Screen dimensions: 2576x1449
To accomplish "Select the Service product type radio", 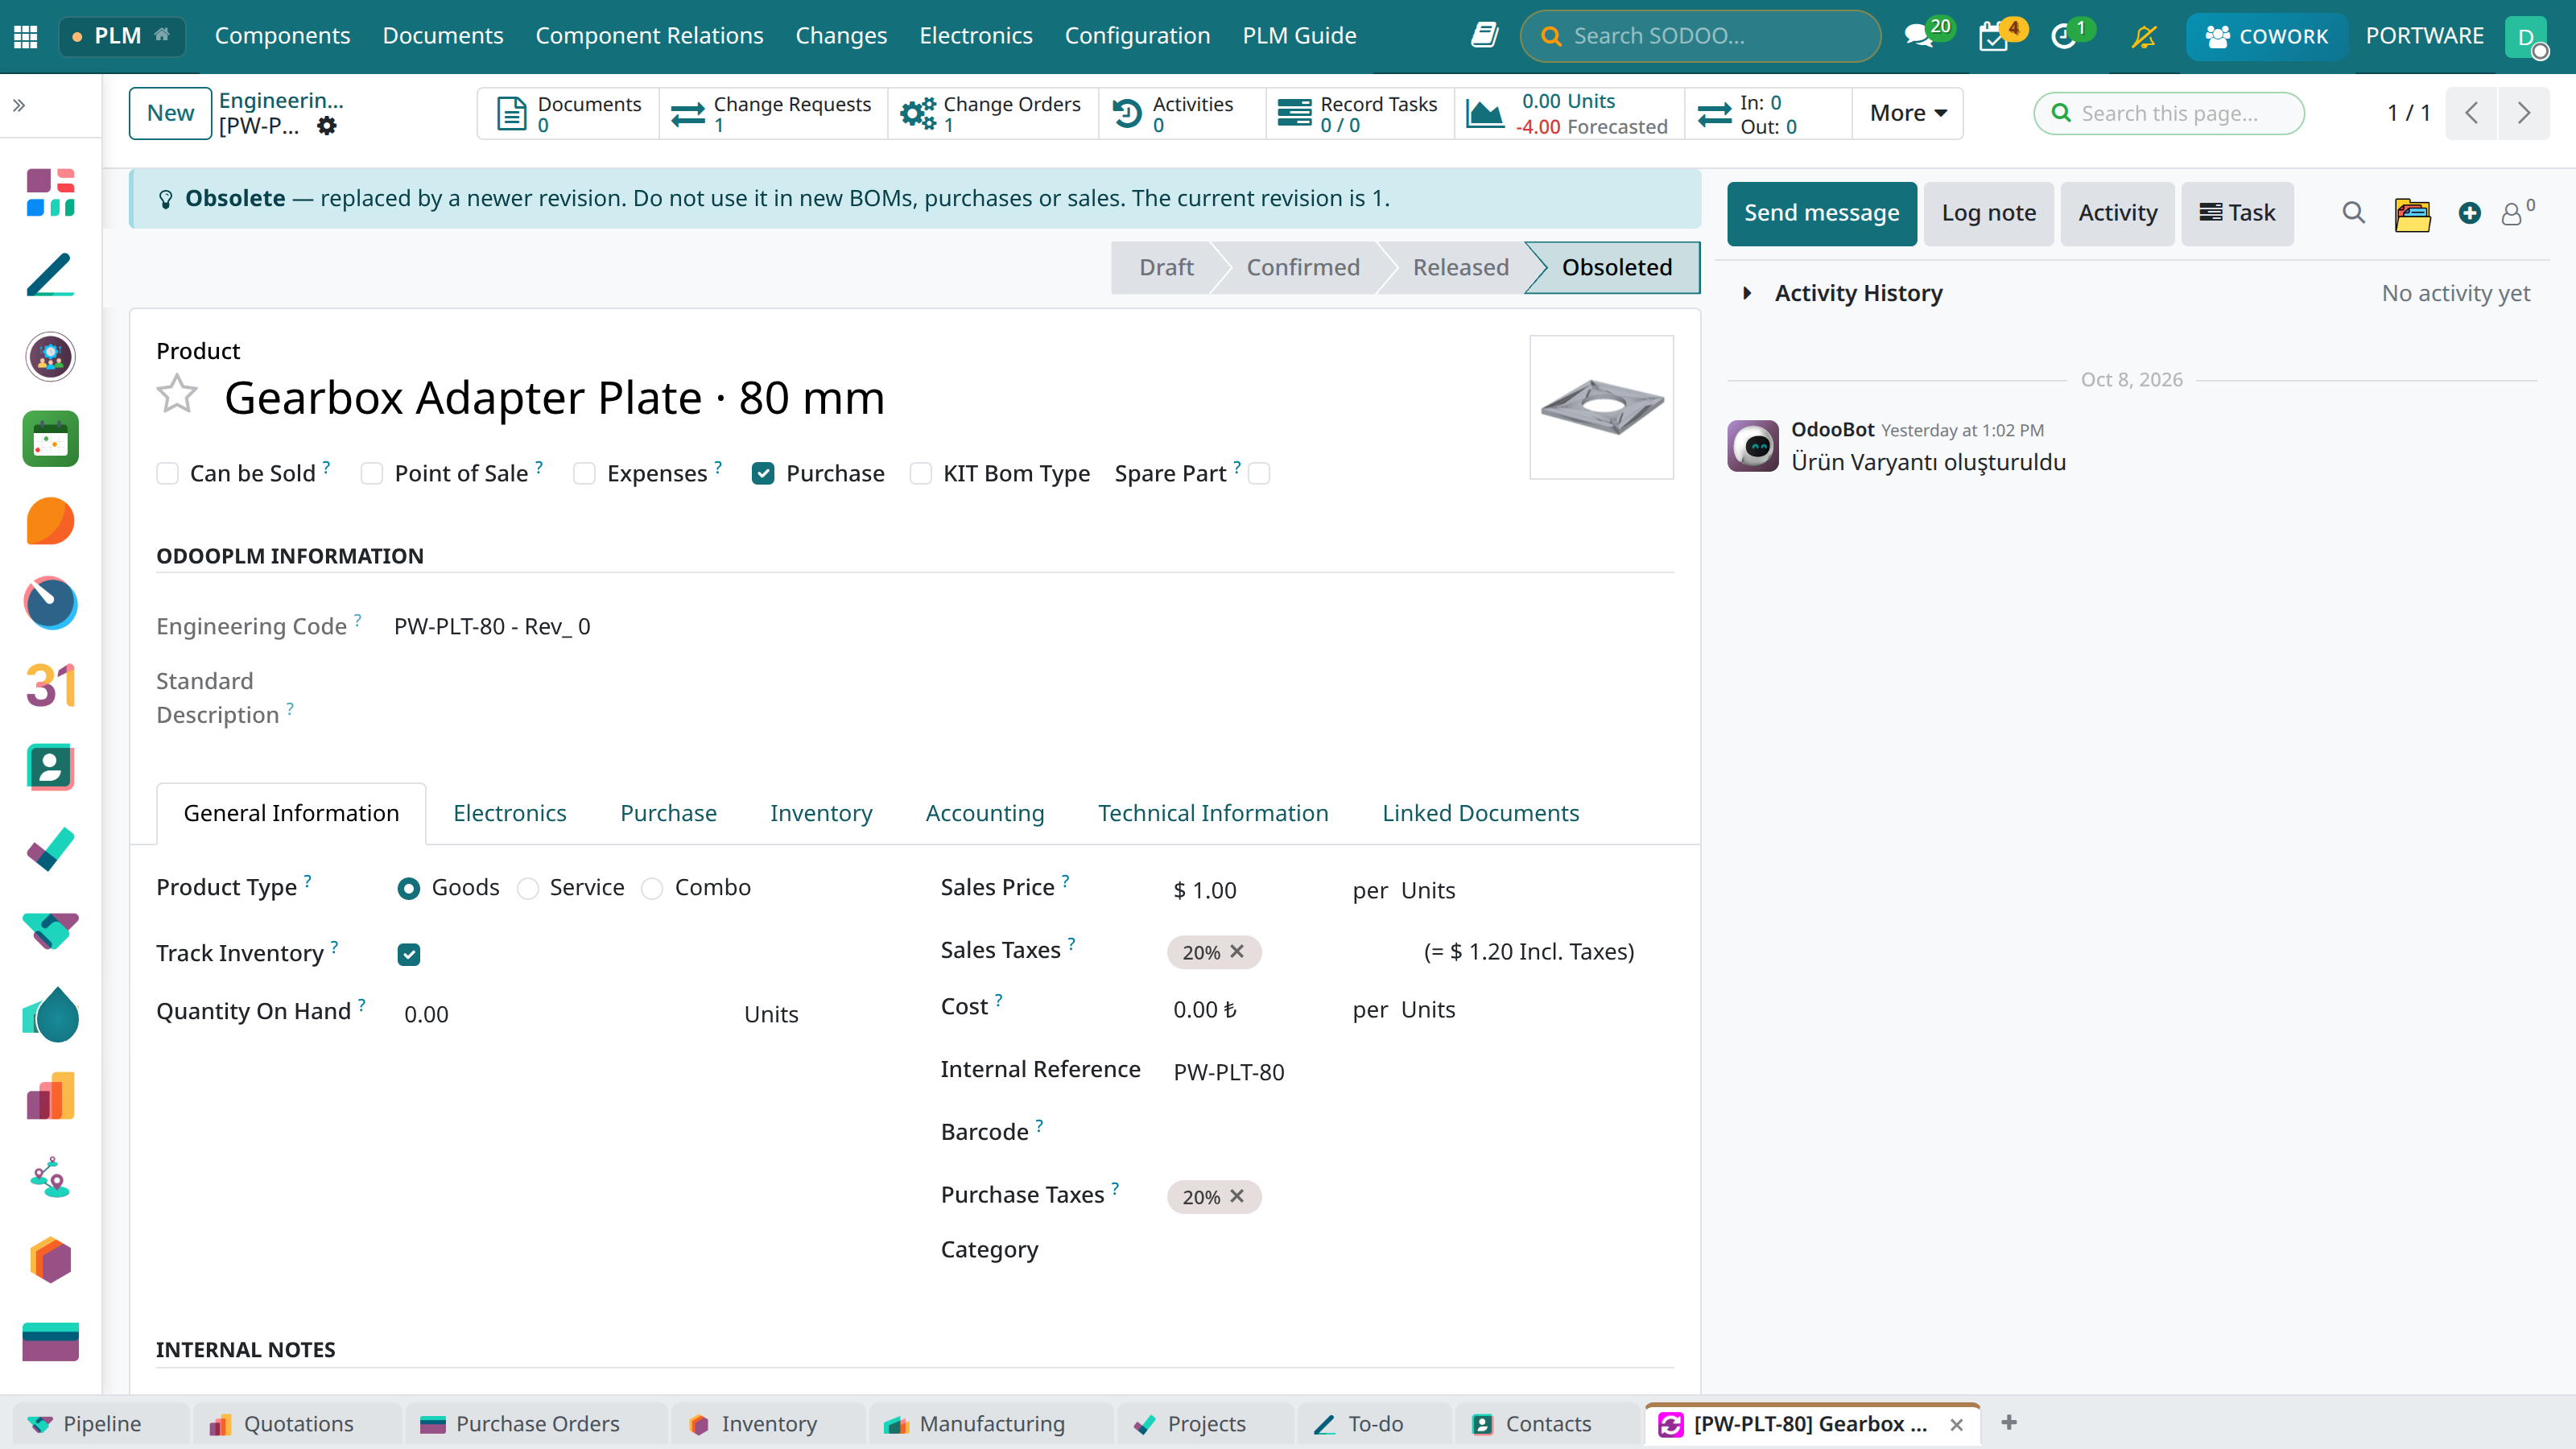I will (x=528, y=889).
